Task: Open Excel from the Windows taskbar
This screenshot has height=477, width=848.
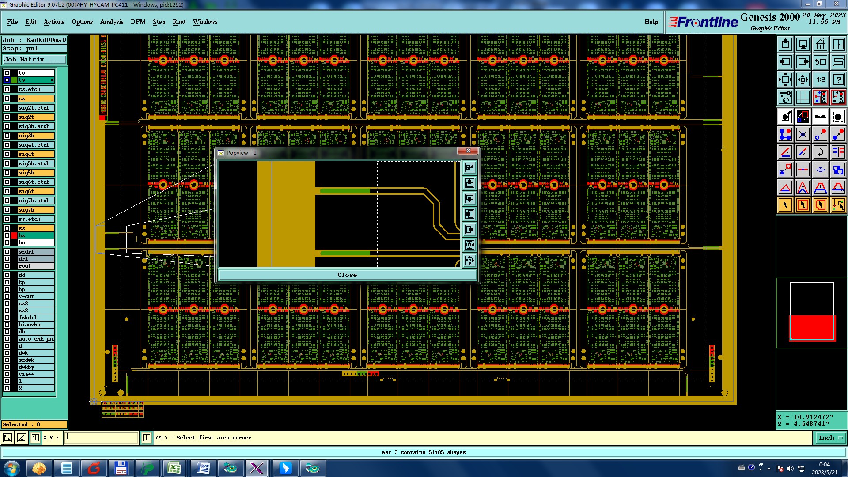Action: [x=174, y=468]
